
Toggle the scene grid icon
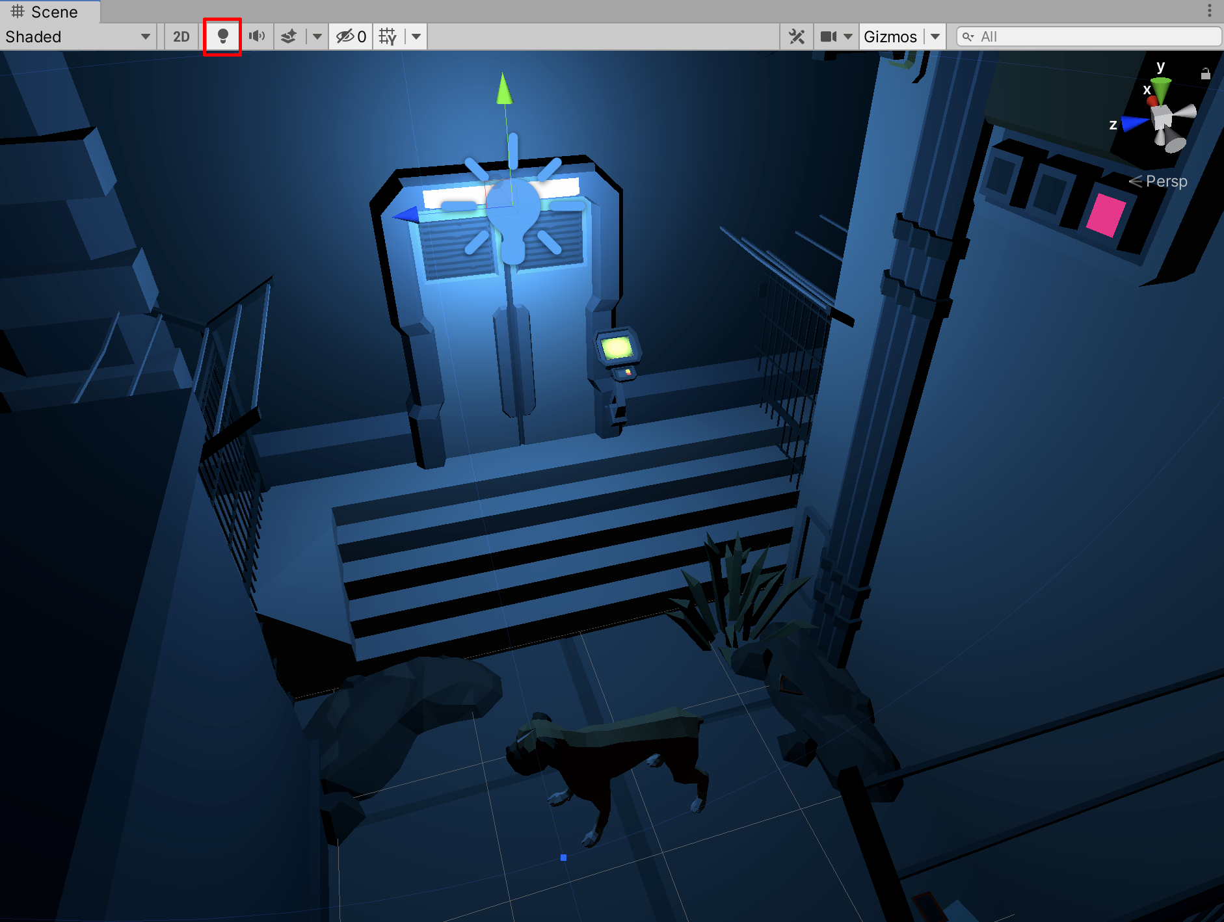(388, 36)
